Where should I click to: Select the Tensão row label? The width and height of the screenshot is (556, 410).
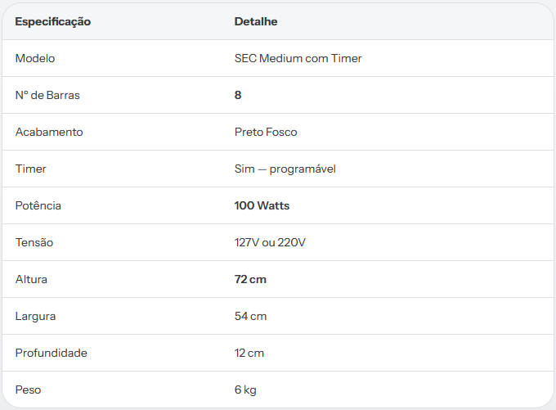pyautogui.click(x=34, y=242)
